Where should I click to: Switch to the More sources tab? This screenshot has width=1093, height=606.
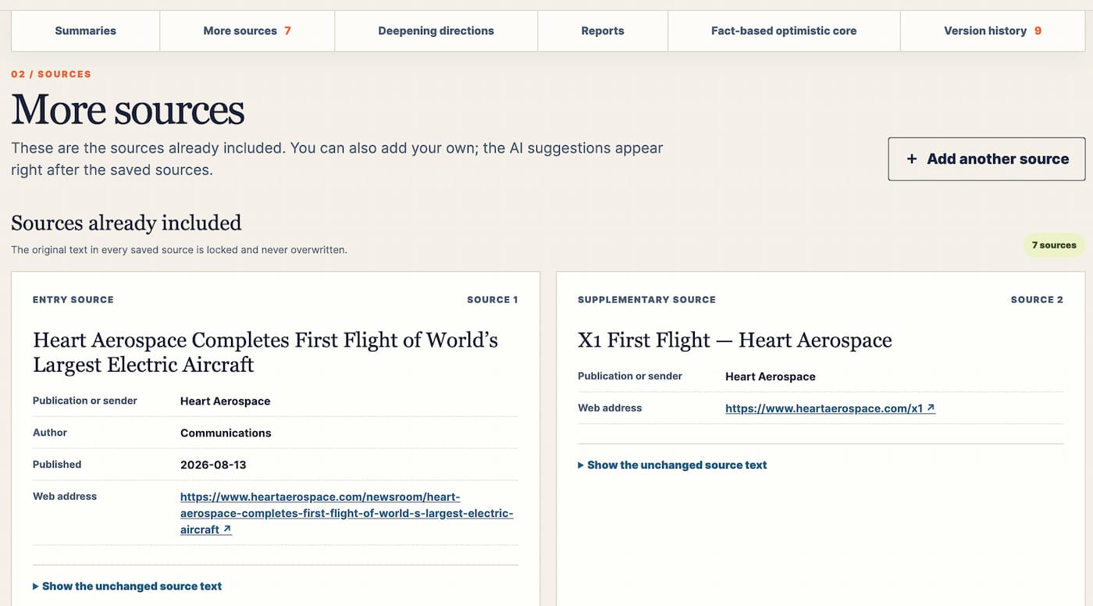pos(247,31)
